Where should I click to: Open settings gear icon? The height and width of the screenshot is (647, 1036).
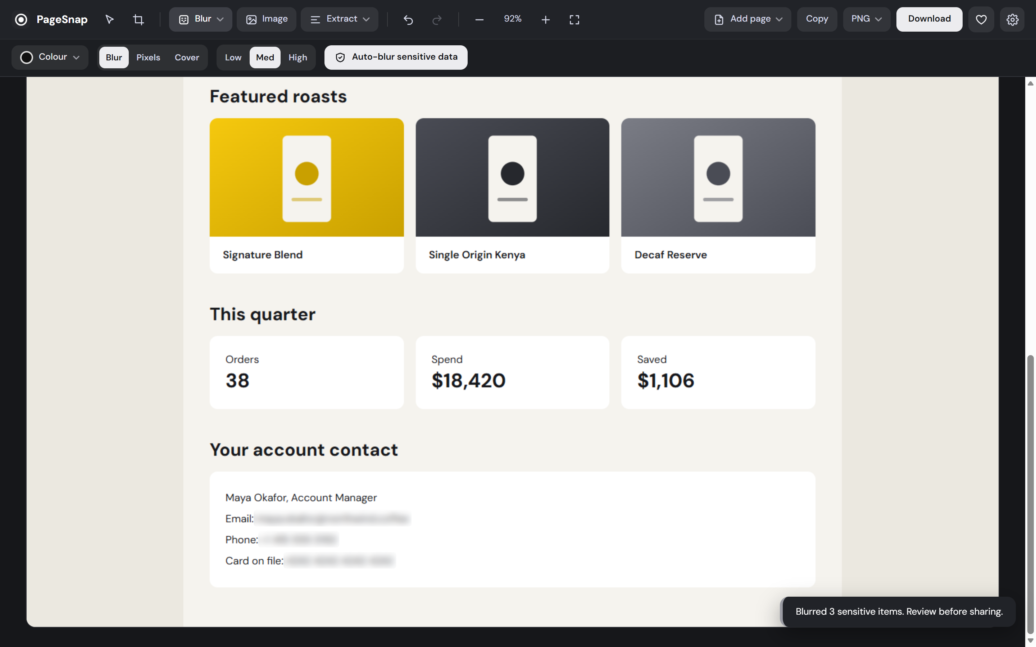point(1013,19)
